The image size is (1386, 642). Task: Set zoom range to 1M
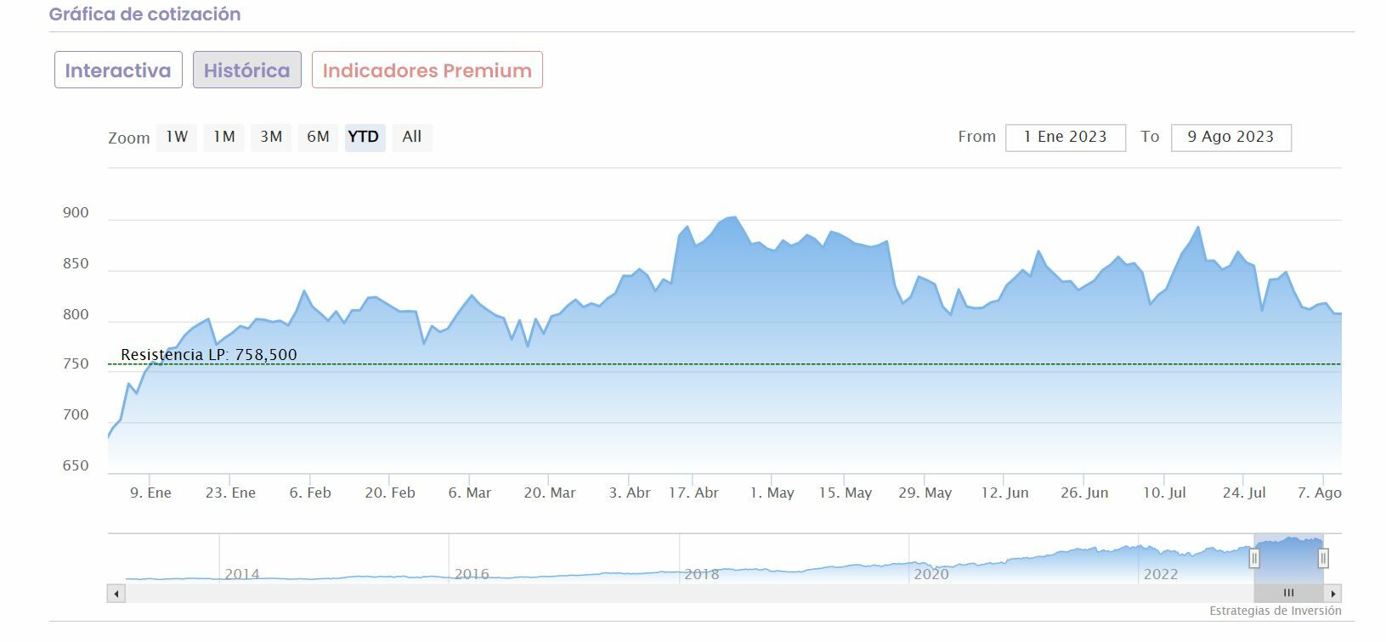[x=224, y=138]
